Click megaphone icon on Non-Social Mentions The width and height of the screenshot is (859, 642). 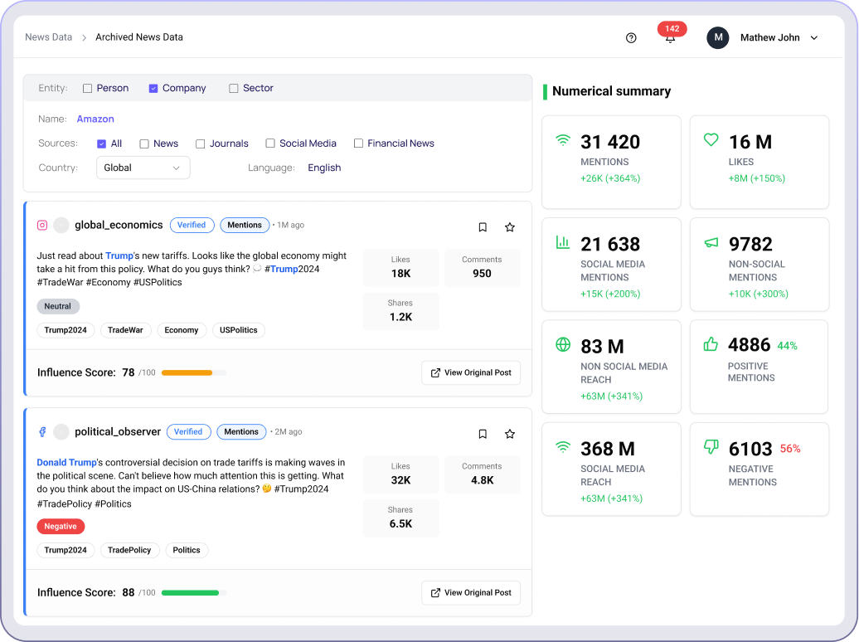tap(711, 242)
